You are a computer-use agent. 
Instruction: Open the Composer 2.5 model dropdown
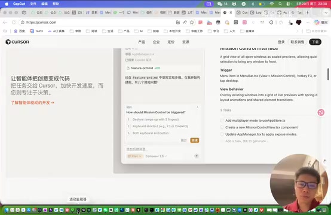click(156, 156)
